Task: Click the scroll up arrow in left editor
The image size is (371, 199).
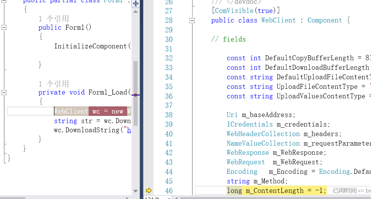Action: click(x=135, y=11)
